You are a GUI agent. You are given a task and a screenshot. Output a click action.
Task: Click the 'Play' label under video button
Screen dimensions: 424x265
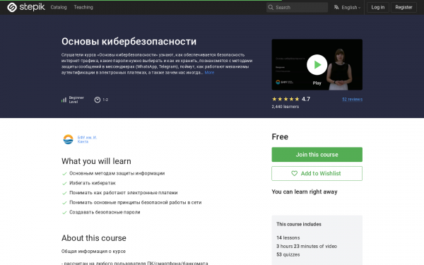(x=317, y=83)
